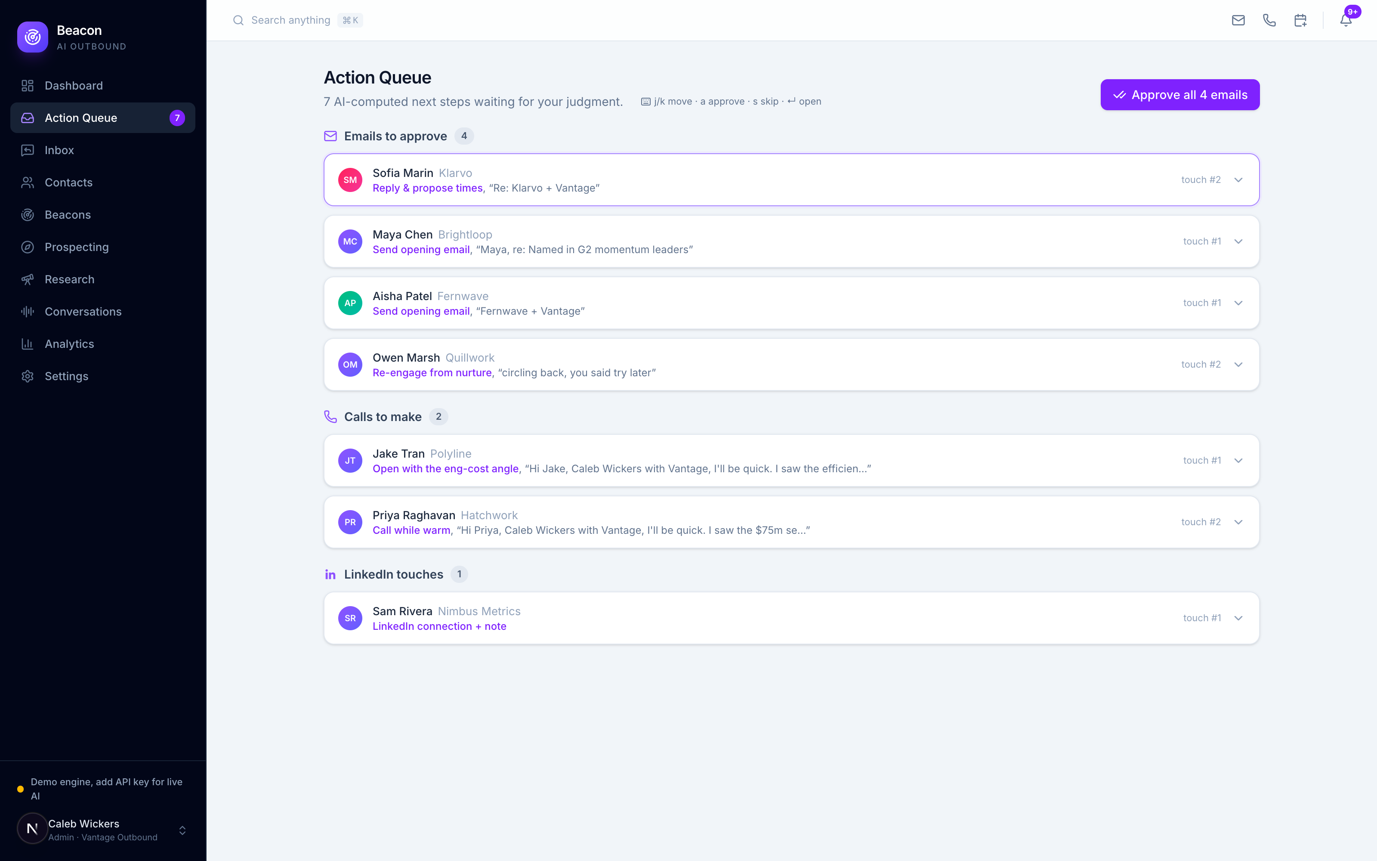Screen dimensions: 1377x861
Task: Select Action Queue in the sidebar
Action: coord(103,118)
